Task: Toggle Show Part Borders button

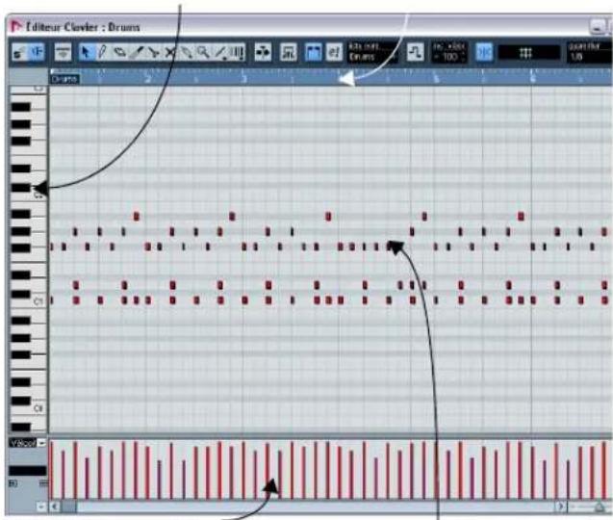Action: point(313,52)
